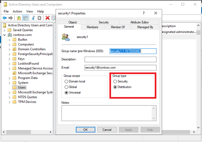Click the Notes text area
202x142 pixels.
109,113
